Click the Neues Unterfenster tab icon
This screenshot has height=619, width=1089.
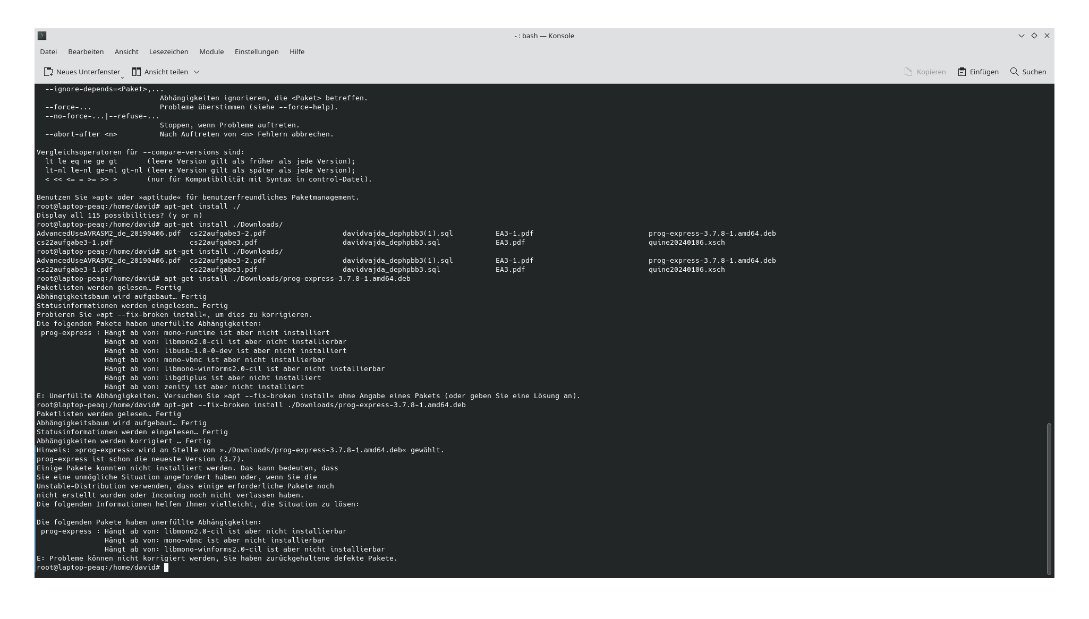click(x=48, y=71)
